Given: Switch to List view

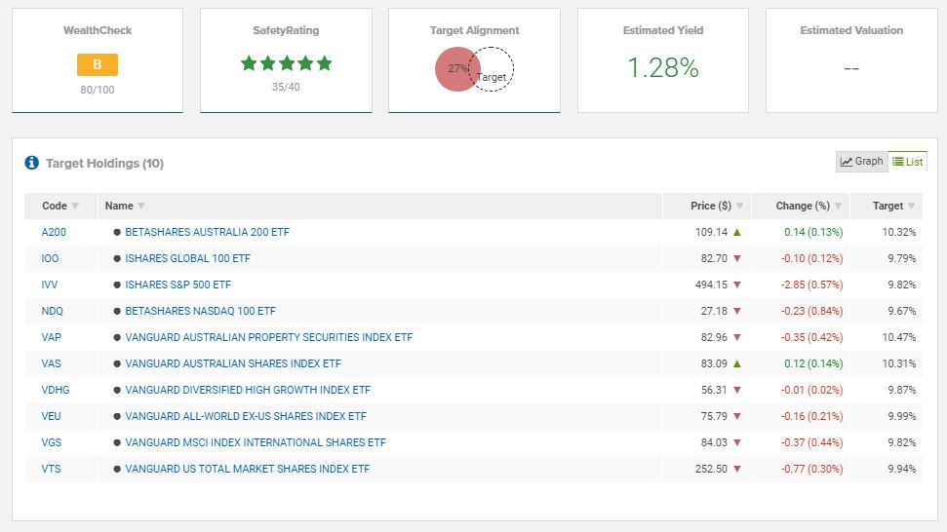Looking at the screenshot, I should [907, 161].
